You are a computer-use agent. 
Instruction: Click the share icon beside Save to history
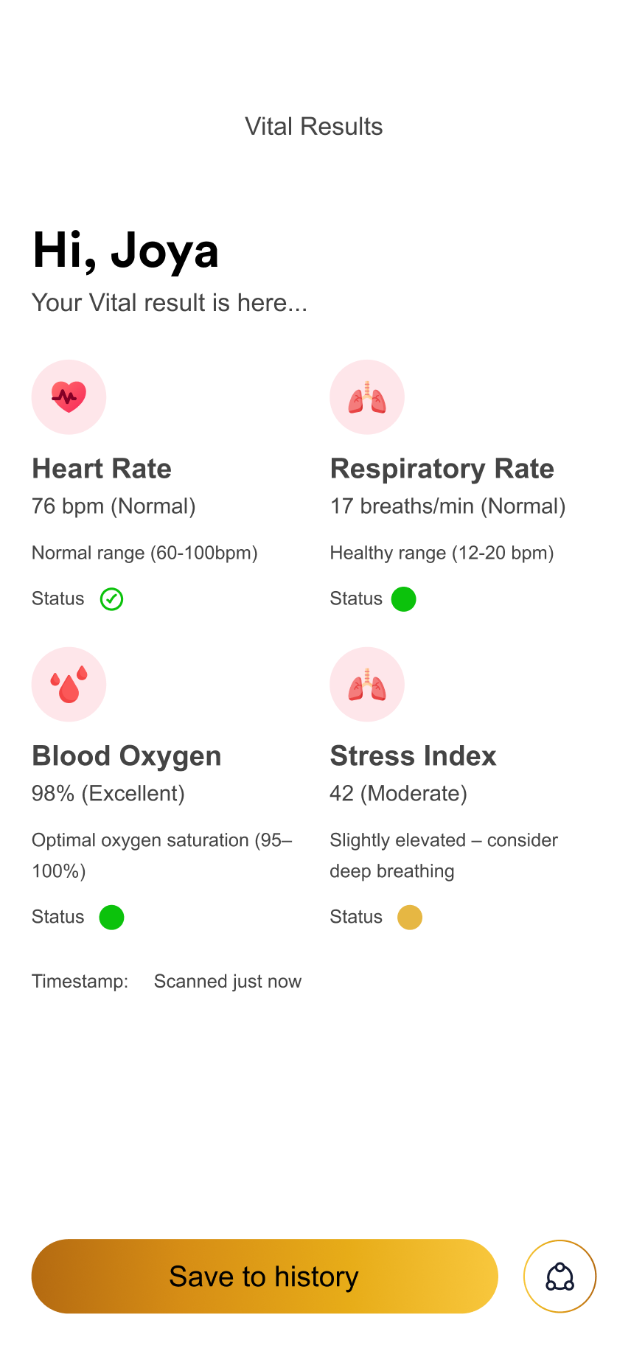(x=560, y=1277)
